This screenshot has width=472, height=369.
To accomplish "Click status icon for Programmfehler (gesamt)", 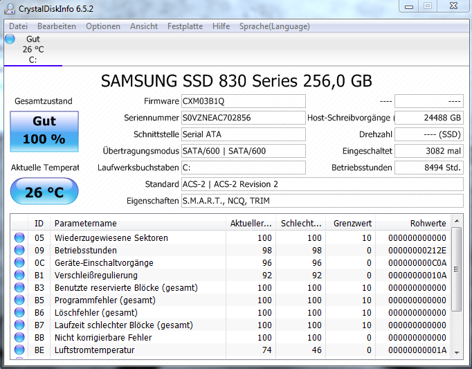I will [19, 300].
